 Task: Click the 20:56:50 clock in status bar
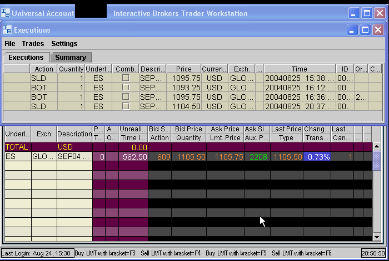point(373,253)
